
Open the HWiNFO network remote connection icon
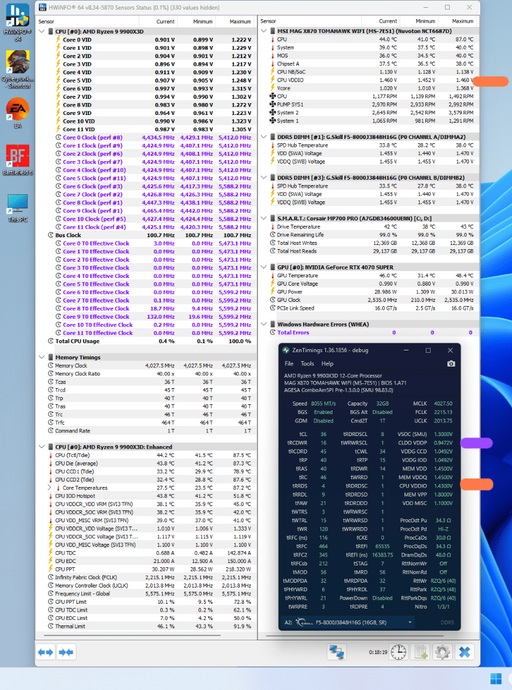pos(337,652)
